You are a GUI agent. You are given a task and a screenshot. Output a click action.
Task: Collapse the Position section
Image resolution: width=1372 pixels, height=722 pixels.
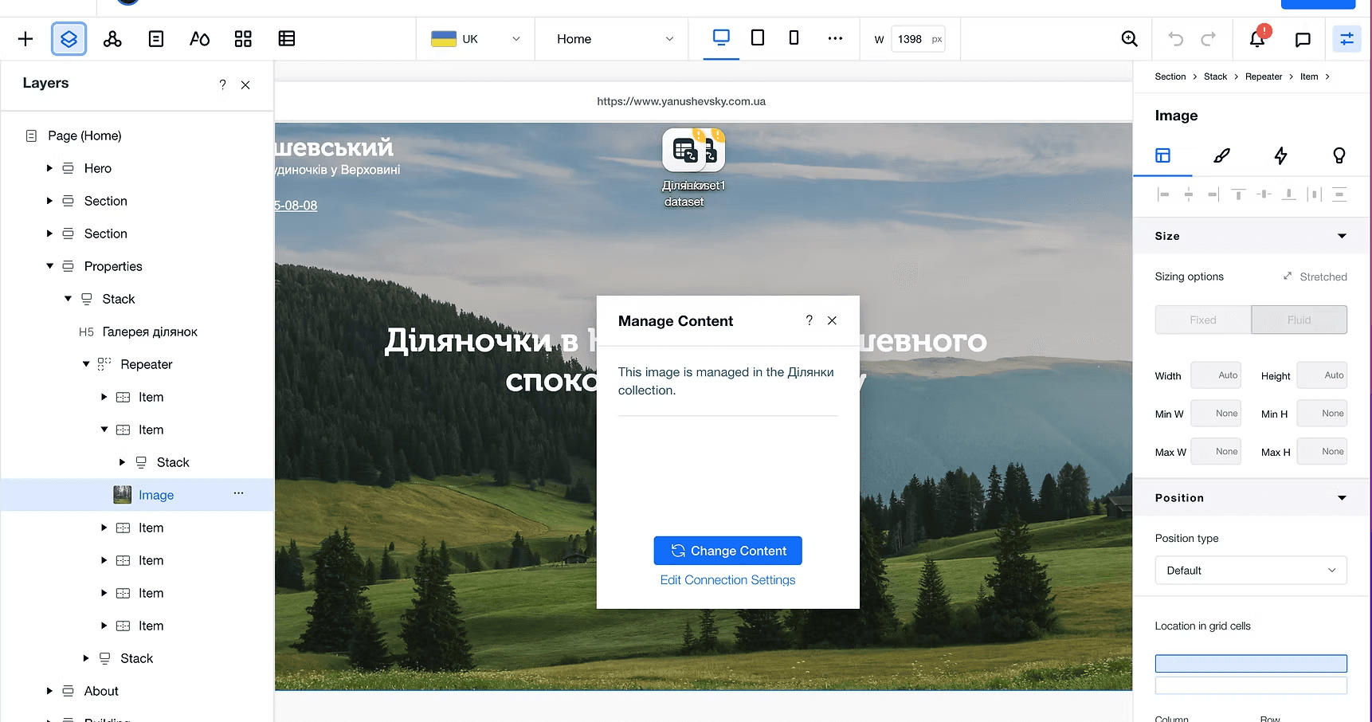[x=1342, y=498]
